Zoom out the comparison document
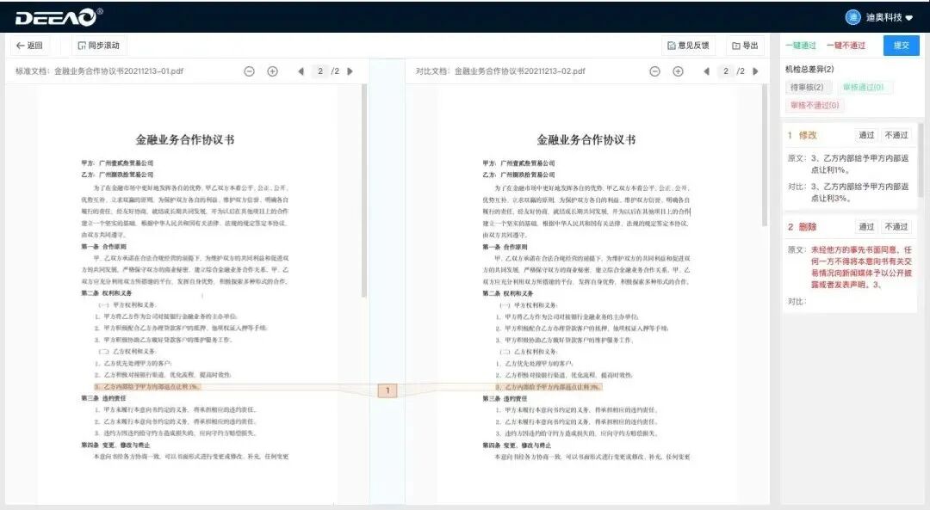 [654, 71]
